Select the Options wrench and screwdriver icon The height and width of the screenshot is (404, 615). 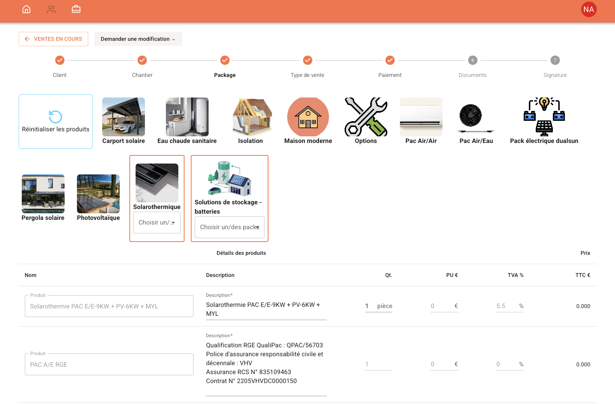pos(366,117)
